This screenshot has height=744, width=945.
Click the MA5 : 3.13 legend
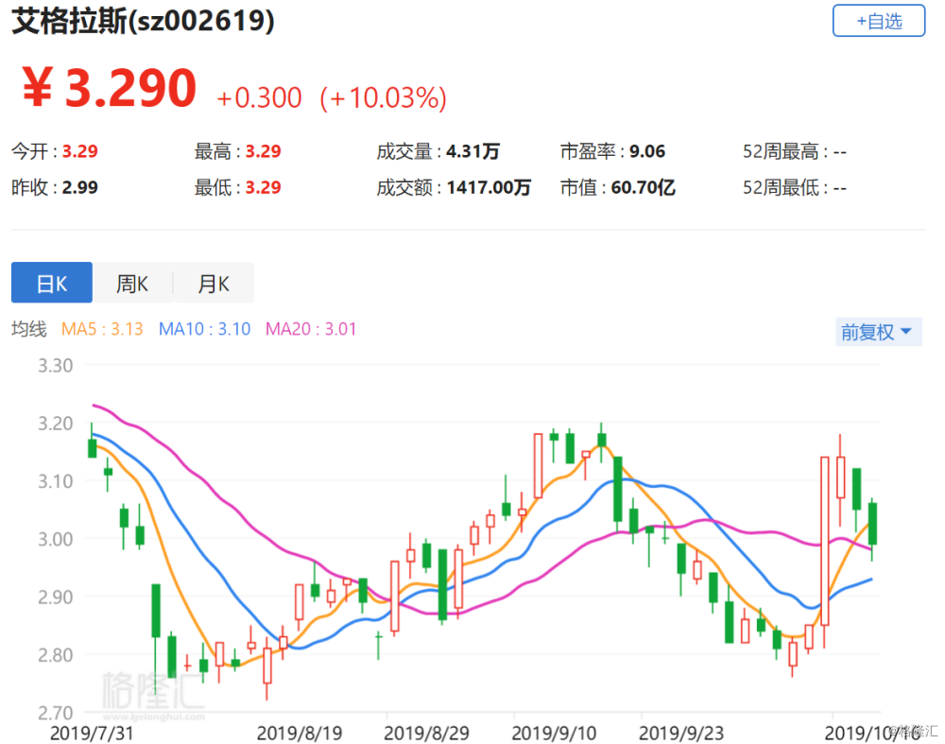[102, 329]
